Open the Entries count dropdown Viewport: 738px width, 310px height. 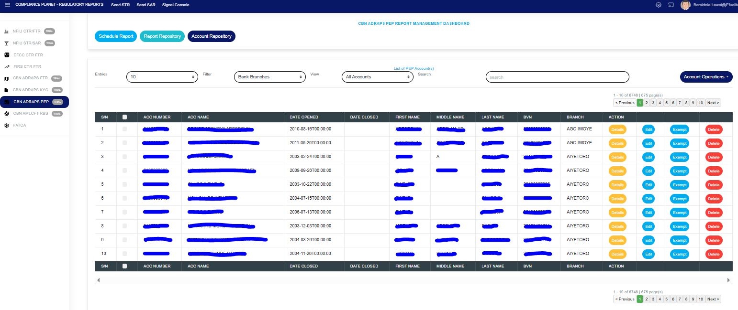[162, 76]
